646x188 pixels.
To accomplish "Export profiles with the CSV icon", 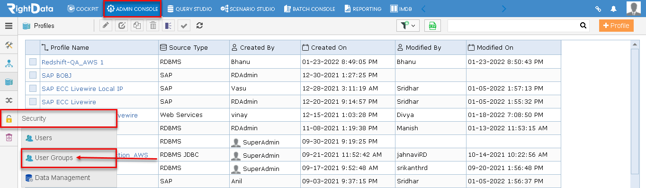I will point(432,26).
